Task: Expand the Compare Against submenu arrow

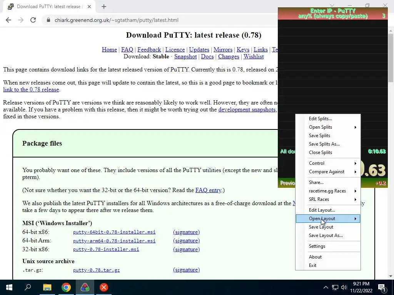Action: click(355, 172)
